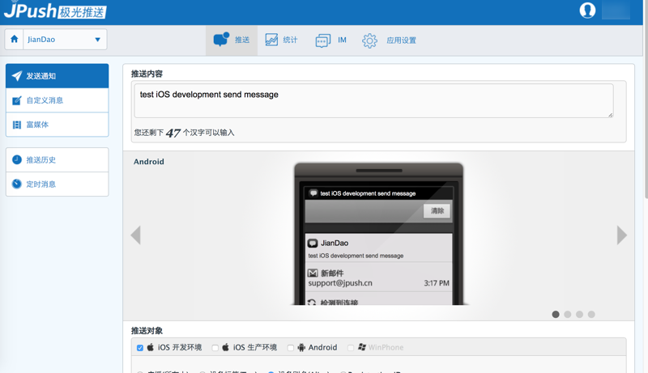Click the 新邮件 mail icon in preview
648x373 pixels.
(x=313, y=273)
